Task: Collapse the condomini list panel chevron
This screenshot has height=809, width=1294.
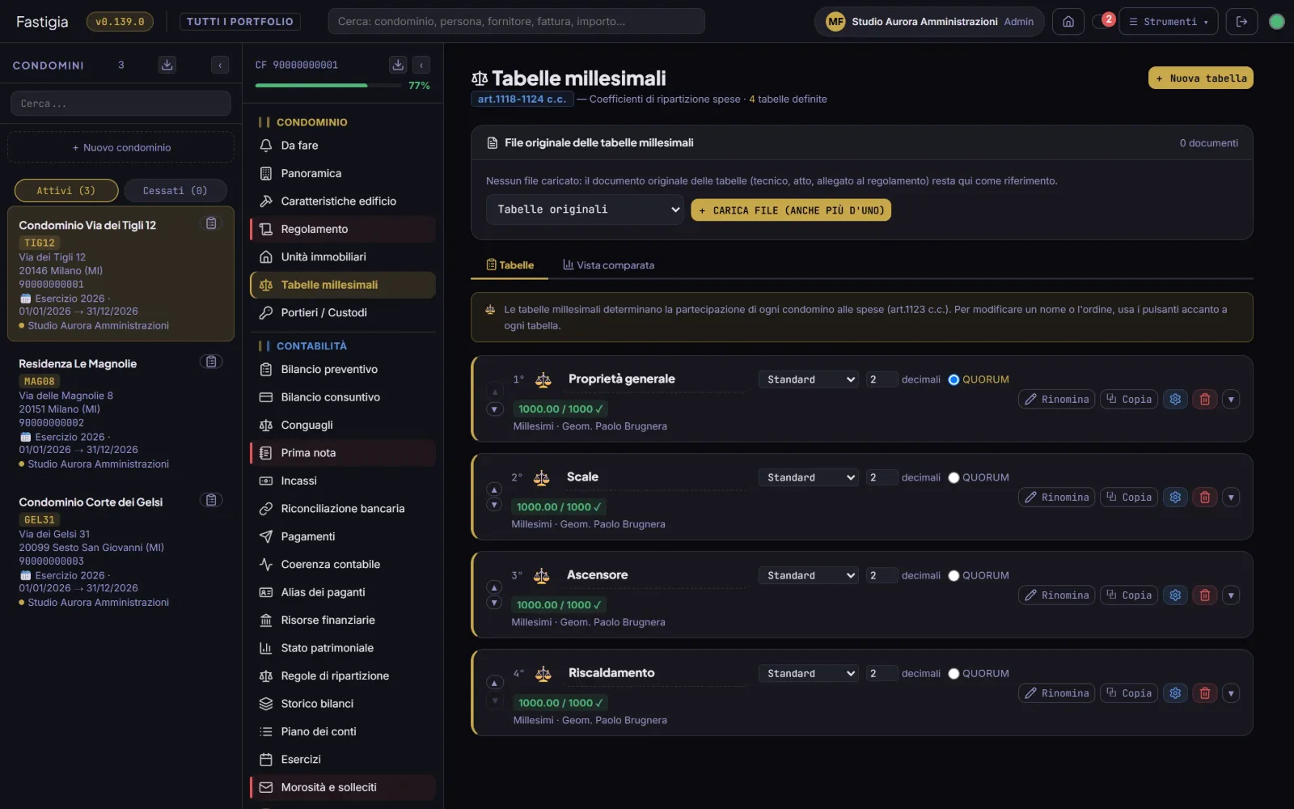Action: (x=220, y=65)
